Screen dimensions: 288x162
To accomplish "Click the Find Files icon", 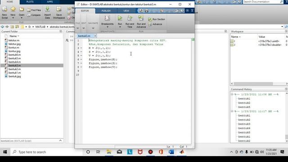I will (29, 10).
